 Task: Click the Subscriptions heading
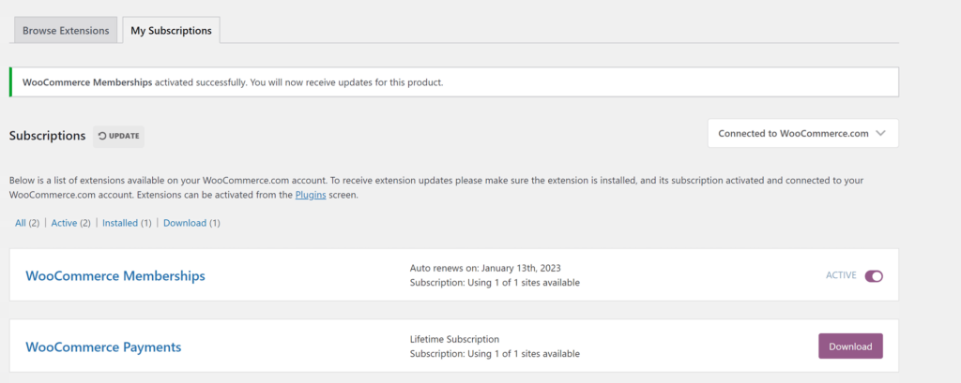(x=47, y=136)
